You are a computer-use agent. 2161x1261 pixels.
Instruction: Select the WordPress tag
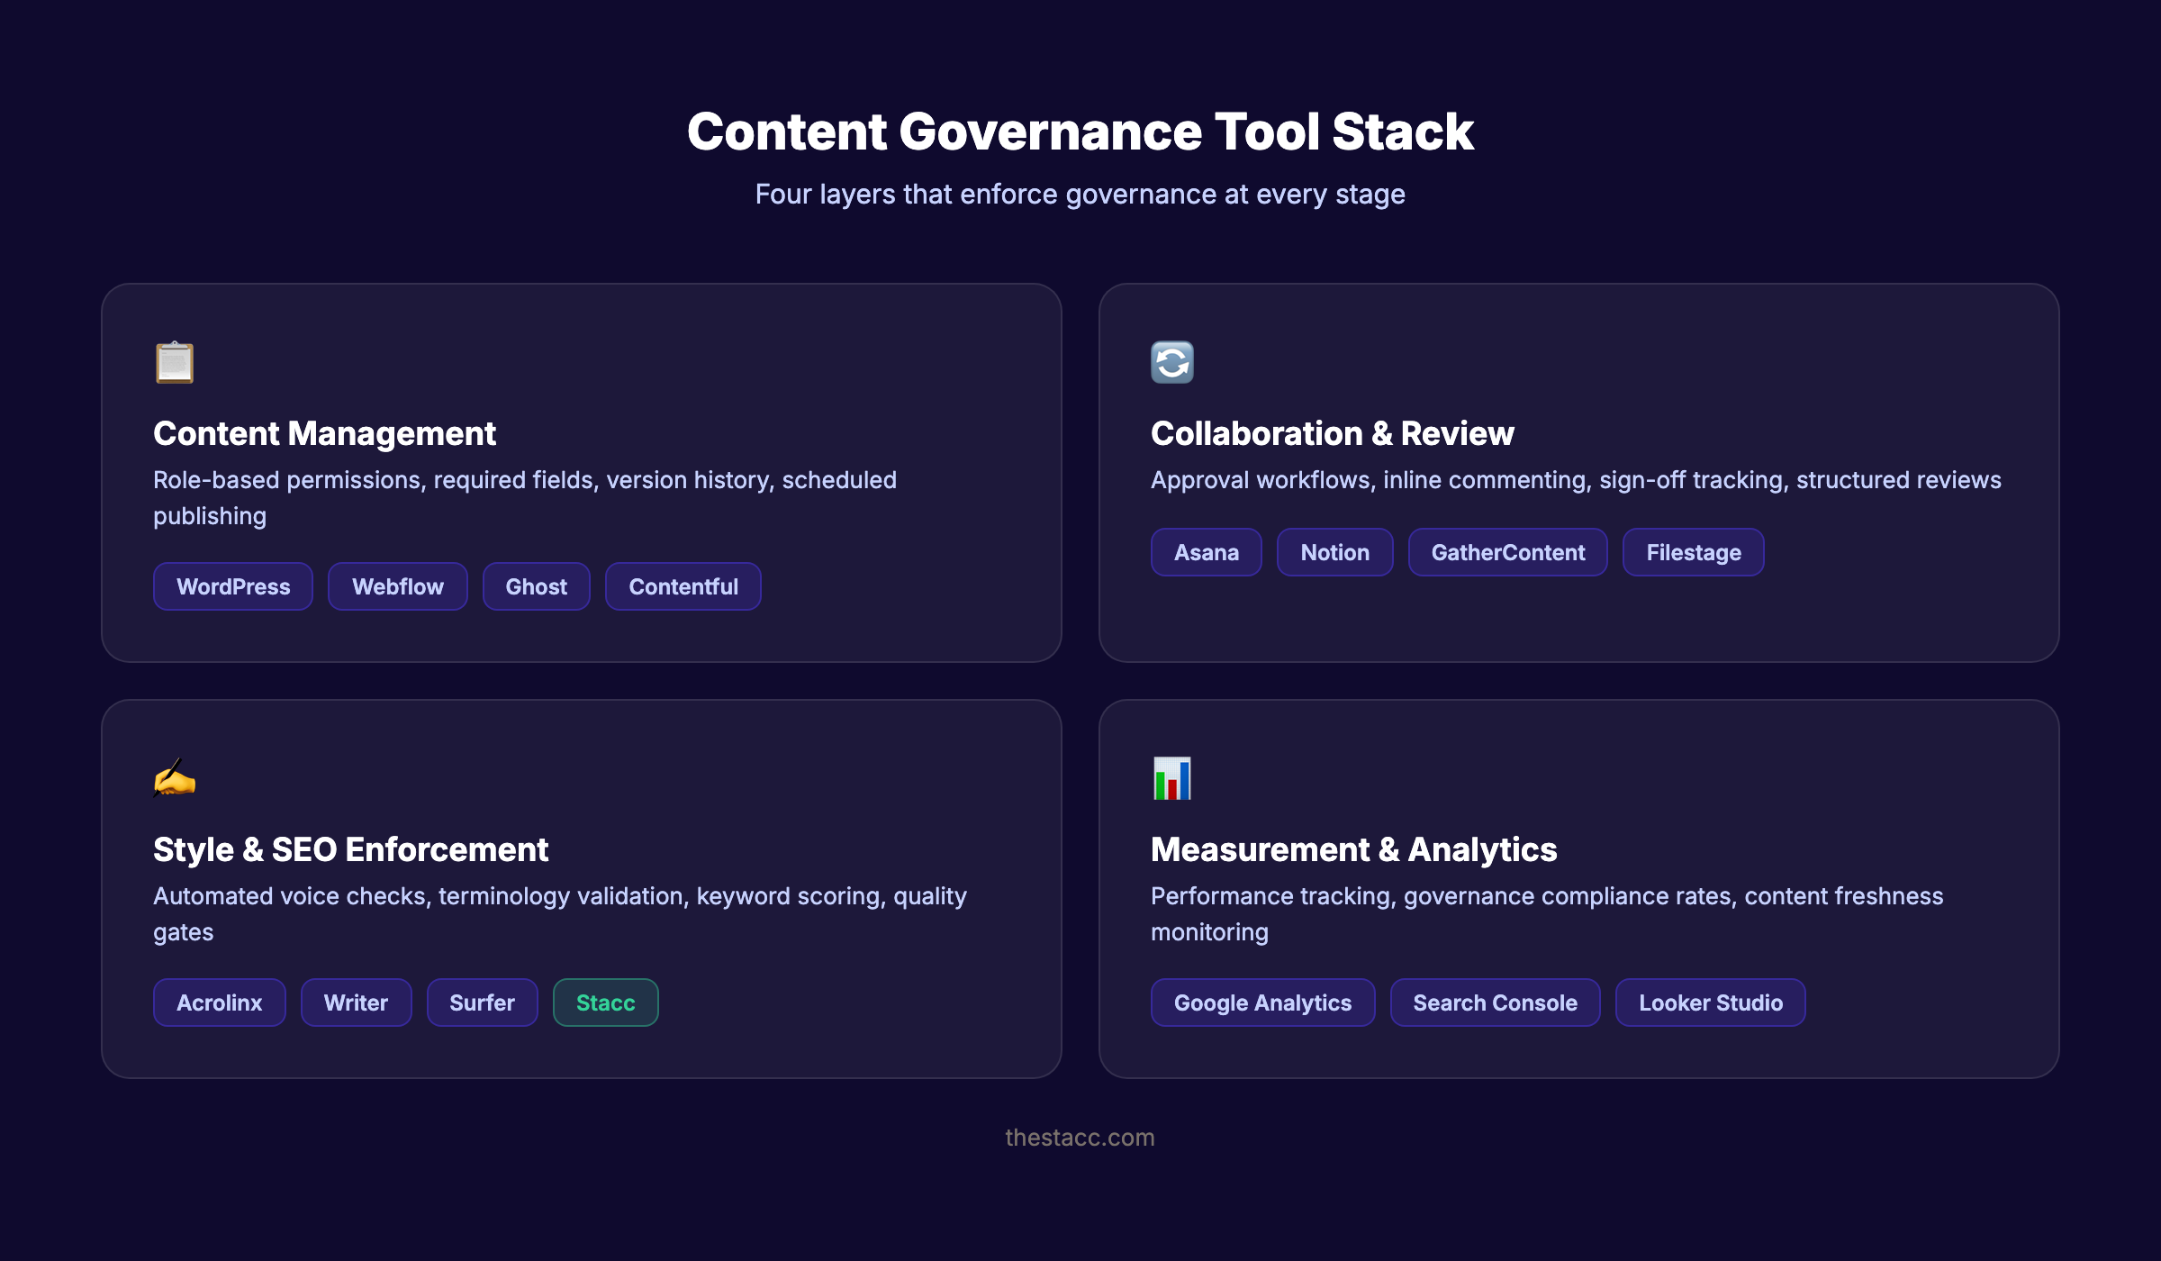click(x=232, y=586)
